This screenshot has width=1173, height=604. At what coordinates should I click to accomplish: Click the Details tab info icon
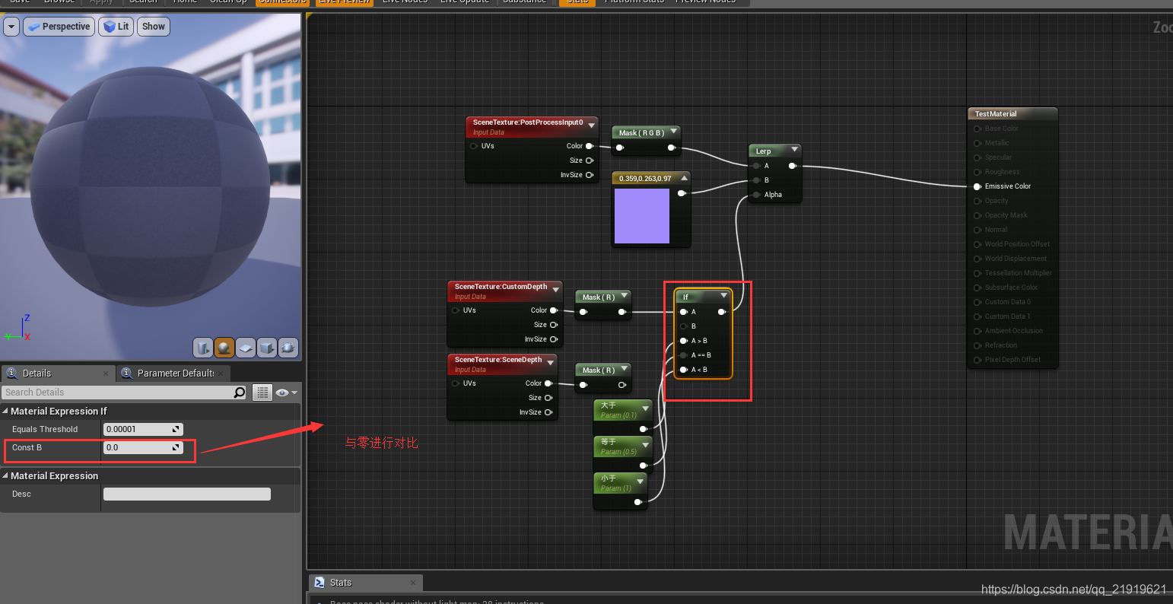pyautogui.click(x=12, y=373)
